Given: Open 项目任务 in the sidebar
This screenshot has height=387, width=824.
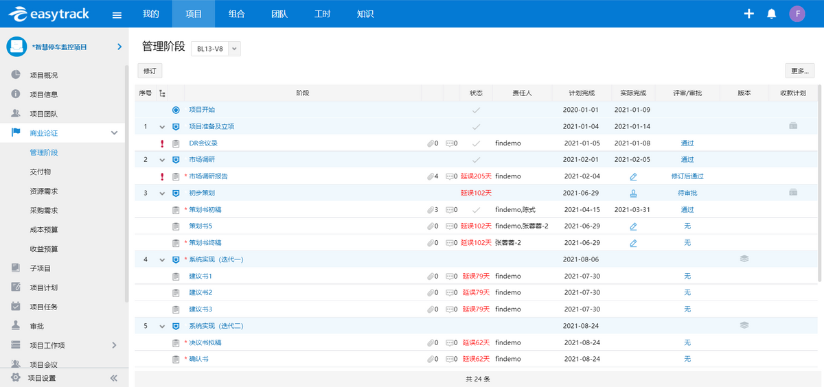Looking at the screenshot, I should click(44, 307).
